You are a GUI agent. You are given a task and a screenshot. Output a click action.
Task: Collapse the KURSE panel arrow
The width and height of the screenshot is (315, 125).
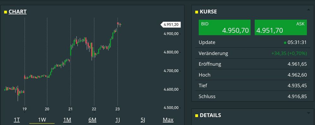tap(308, 9)
